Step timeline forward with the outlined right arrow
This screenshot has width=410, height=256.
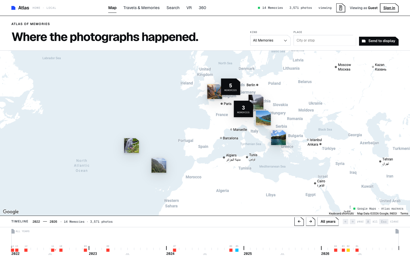[311, 222]
